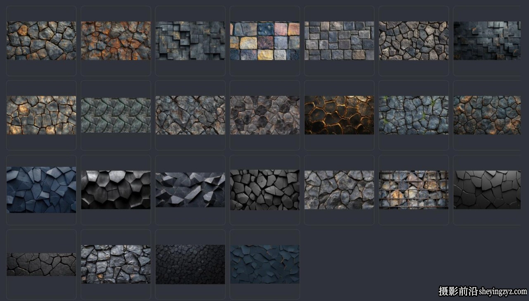
Task: Select the beige-gray stones with pale mortar
Action: [414, 41]
